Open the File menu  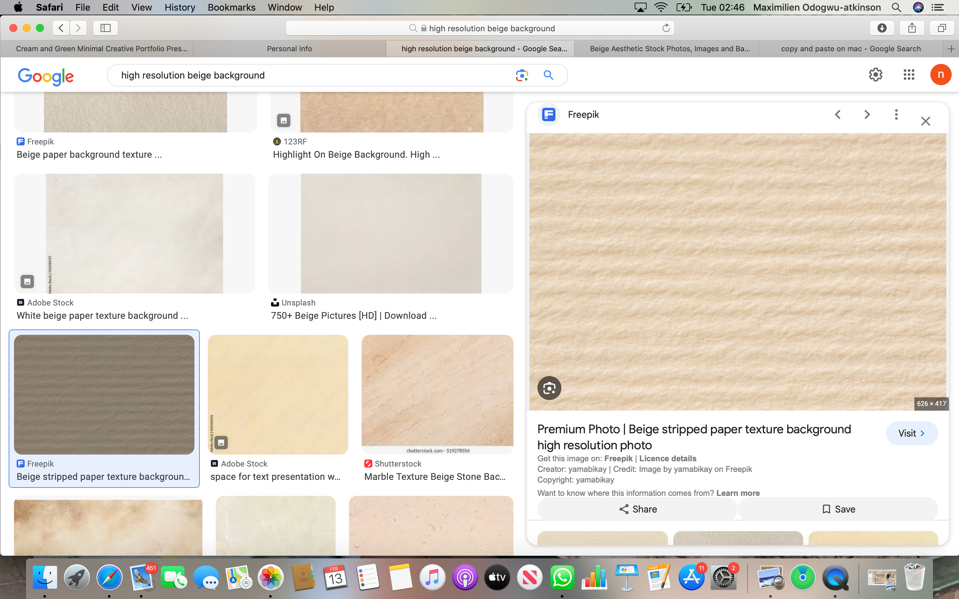83,7
